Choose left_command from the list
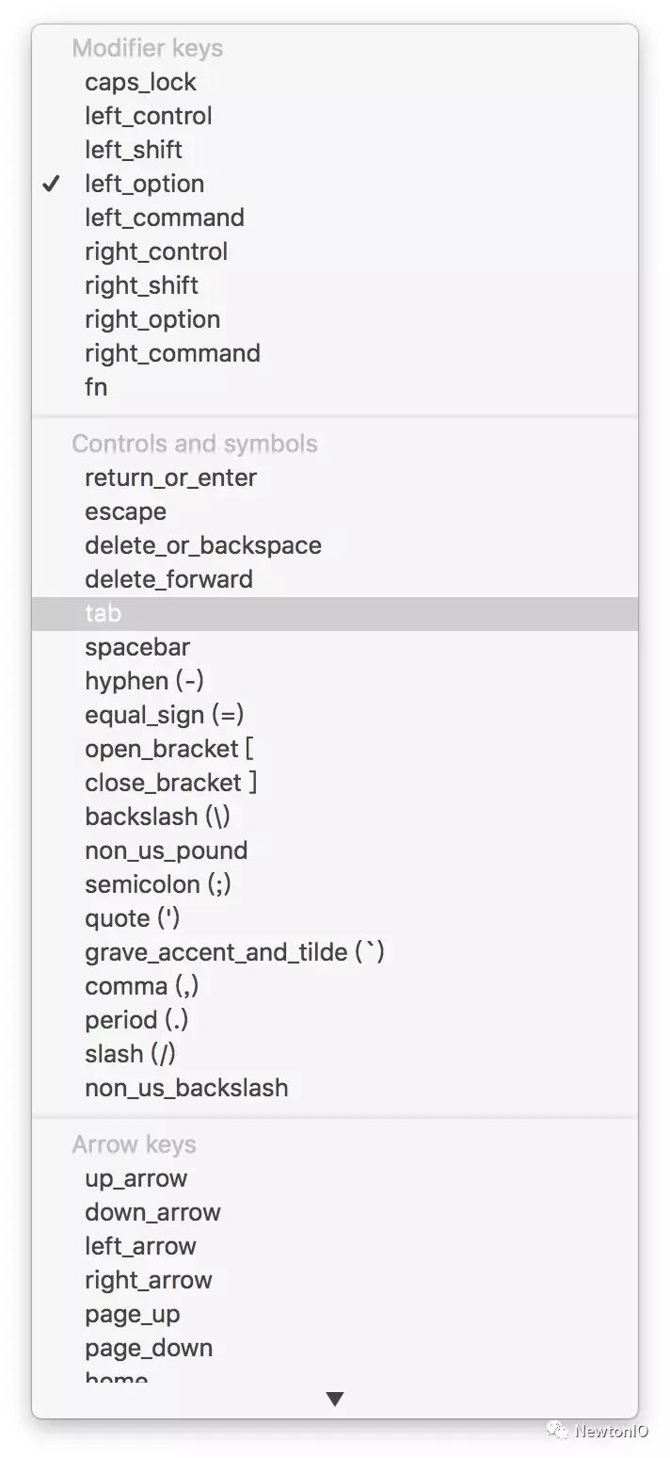This screenshot has height=1458, width=670. (x=164, y=218)
